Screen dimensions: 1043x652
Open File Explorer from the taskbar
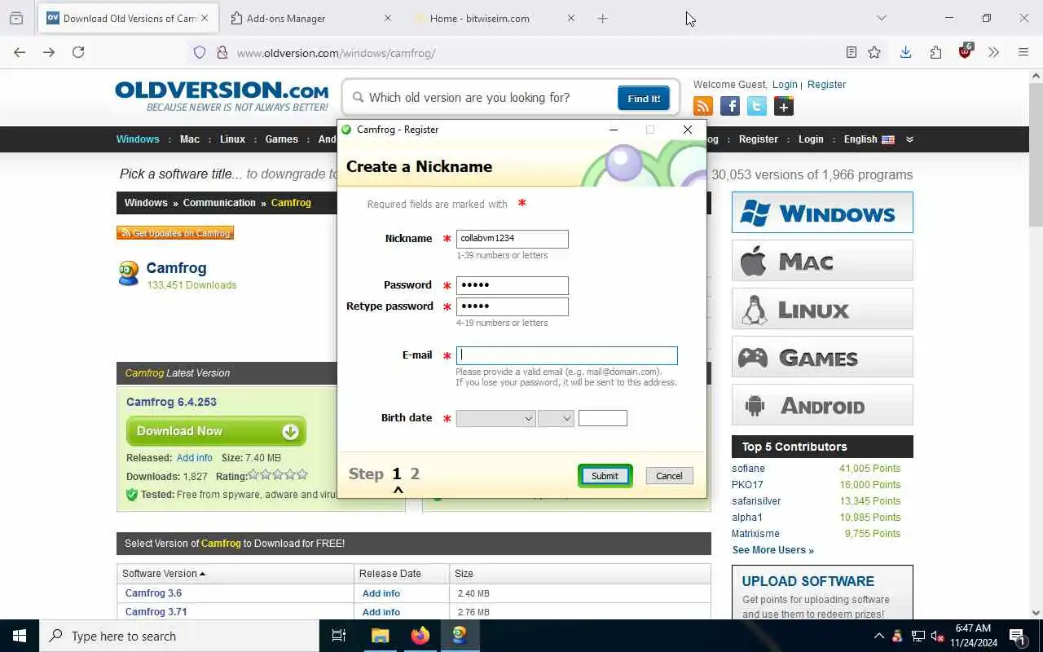380,636
